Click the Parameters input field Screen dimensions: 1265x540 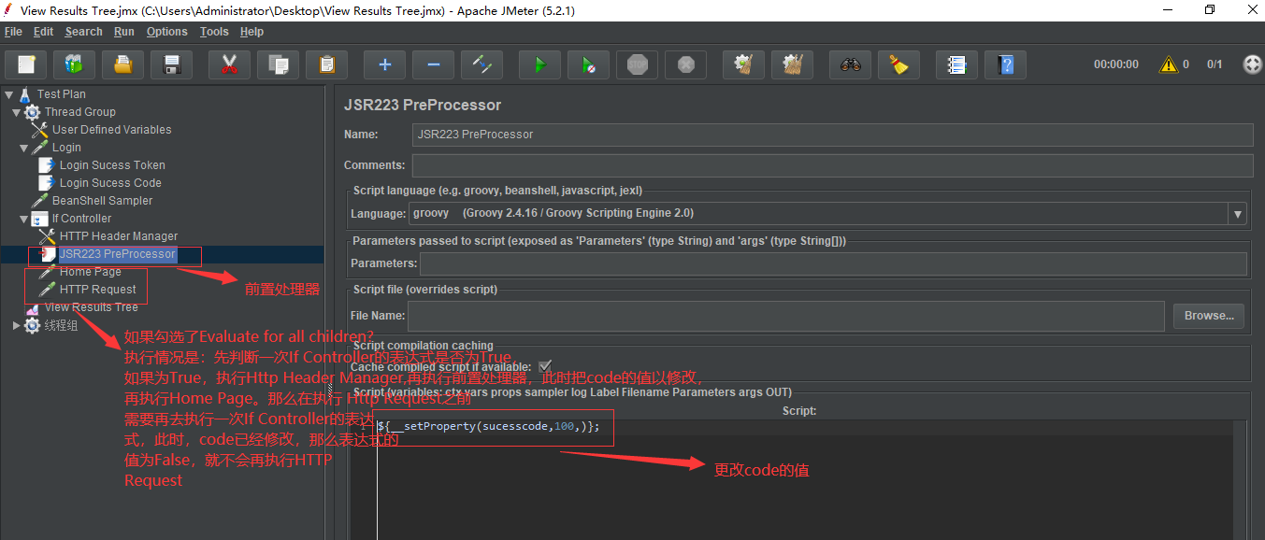click(x=833, y=263)
